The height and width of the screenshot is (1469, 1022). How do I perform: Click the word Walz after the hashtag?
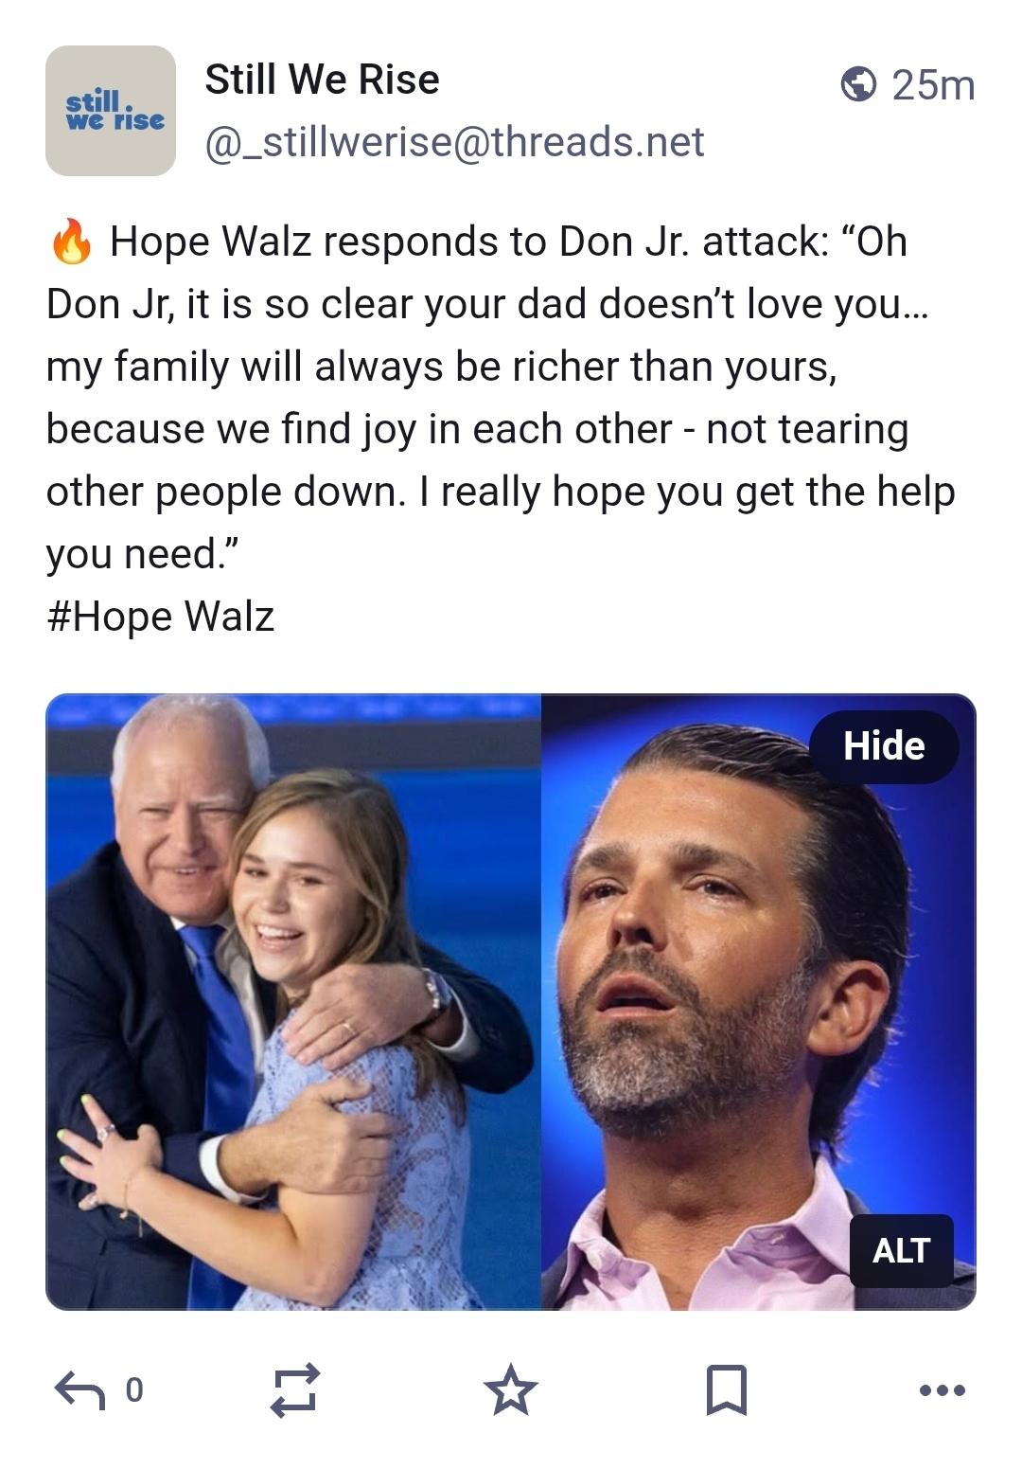coord(229,617)
